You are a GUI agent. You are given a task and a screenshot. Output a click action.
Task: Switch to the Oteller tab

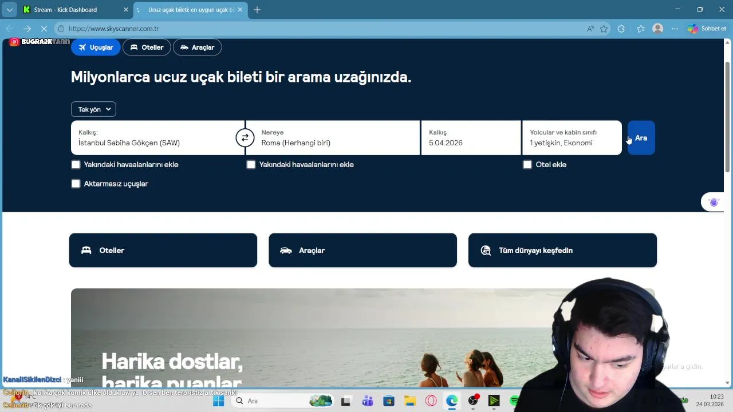[147, 47]
